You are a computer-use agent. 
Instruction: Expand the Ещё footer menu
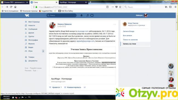[x=35, y=71]
